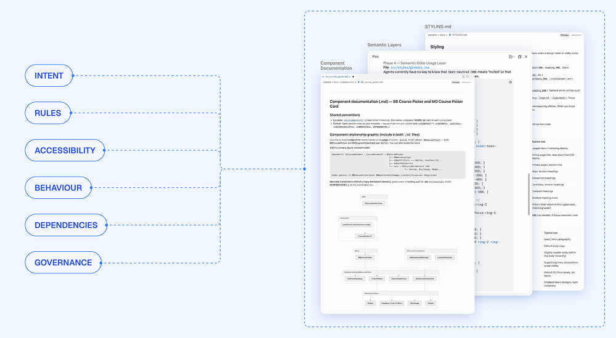Click the 'Semantic Layers' caption

click(384, 45)
